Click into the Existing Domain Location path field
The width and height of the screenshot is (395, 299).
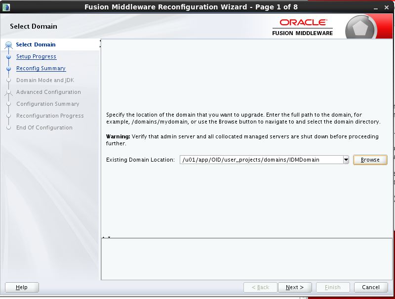coord(261,160)
